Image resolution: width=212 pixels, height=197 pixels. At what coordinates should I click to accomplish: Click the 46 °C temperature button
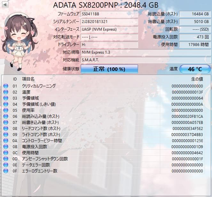(x=195, y=69)
